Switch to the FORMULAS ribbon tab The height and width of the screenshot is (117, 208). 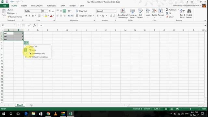52,6
